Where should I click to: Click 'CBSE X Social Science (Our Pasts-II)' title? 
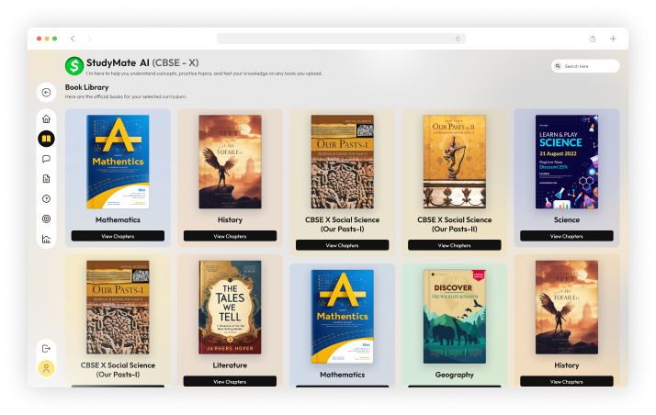(455, 224)
